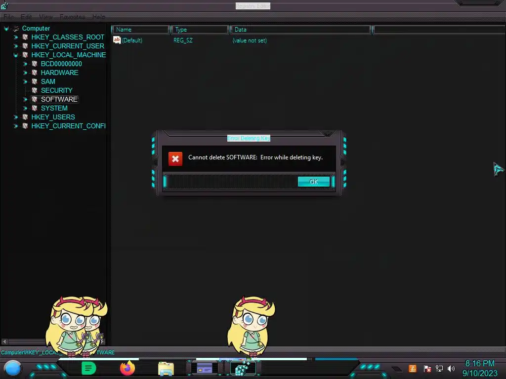506x379 pixels.
Task: Click the ab string value icon
Action: tap(117, 40)
